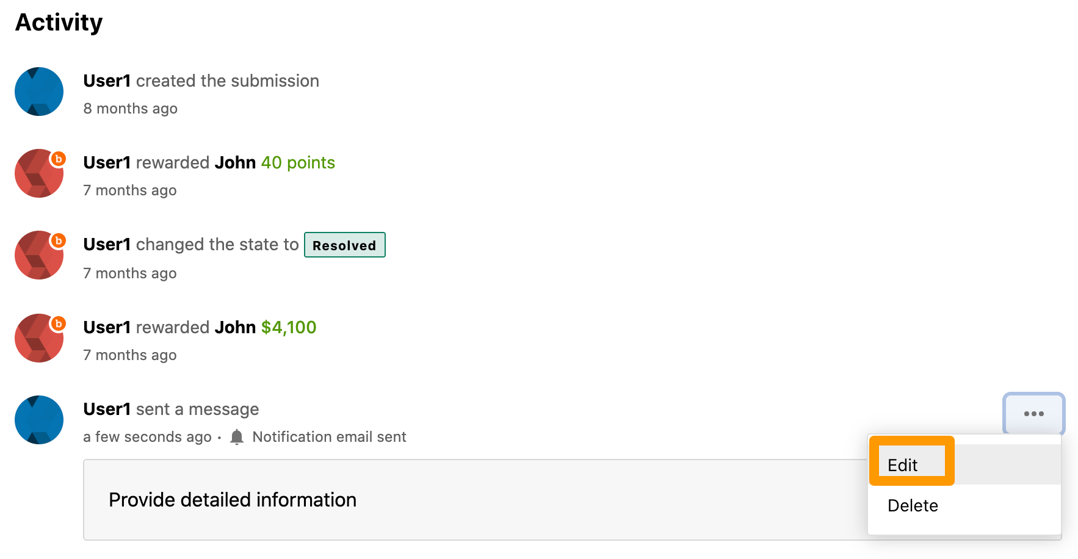
Task: Click User1 avatar beside created submission entry
Action: (39, 92)
